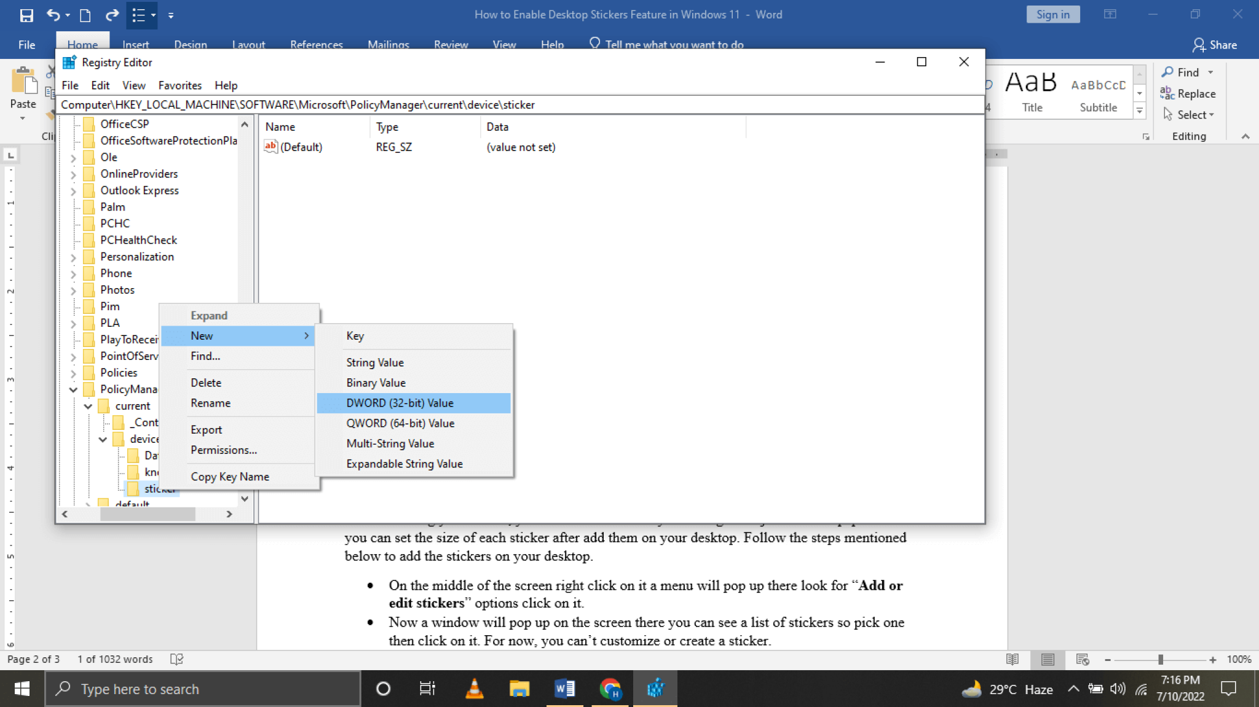Image resolution: width=1259 pixels, height=707 pixels.
Task: Expand the Photos registry key
Action: click(x=73, y=289)
